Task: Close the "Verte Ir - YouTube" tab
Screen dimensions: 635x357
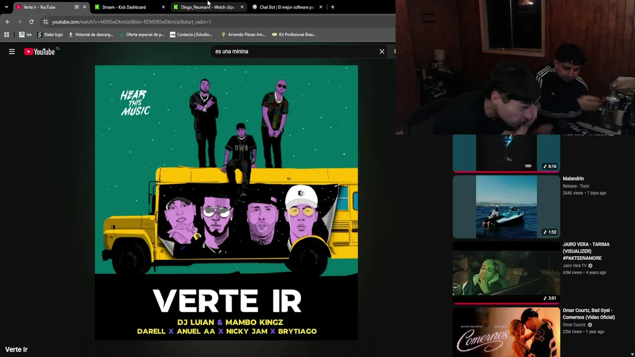Action: pyautogui.click(x=84, y=7)
